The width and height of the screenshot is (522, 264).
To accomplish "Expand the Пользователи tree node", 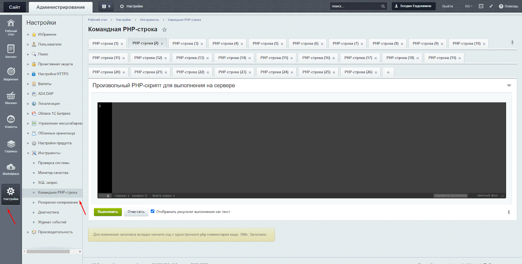I will click(28, 45).
